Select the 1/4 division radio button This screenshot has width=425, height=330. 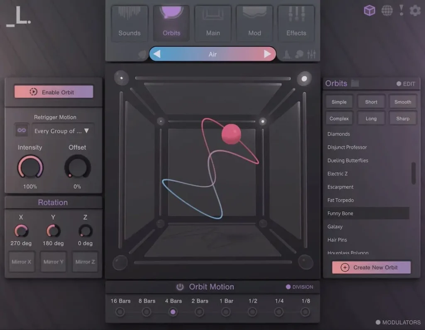tap(279, 312)
